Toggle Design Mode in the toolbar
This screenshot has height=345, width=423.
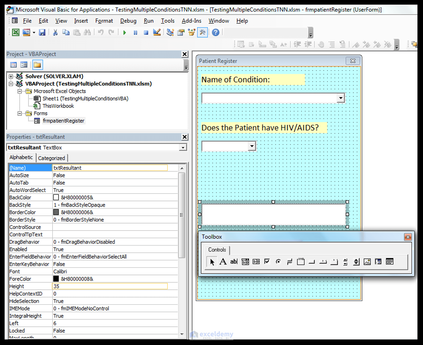pyautogui.click(x=157, y=33)
